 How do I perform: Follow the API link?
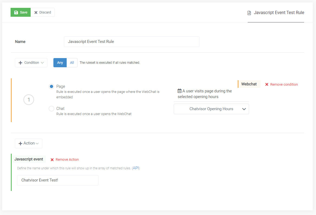coord(136,168)
